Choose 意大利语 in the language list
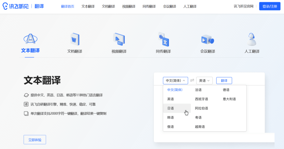 [229, 99]
